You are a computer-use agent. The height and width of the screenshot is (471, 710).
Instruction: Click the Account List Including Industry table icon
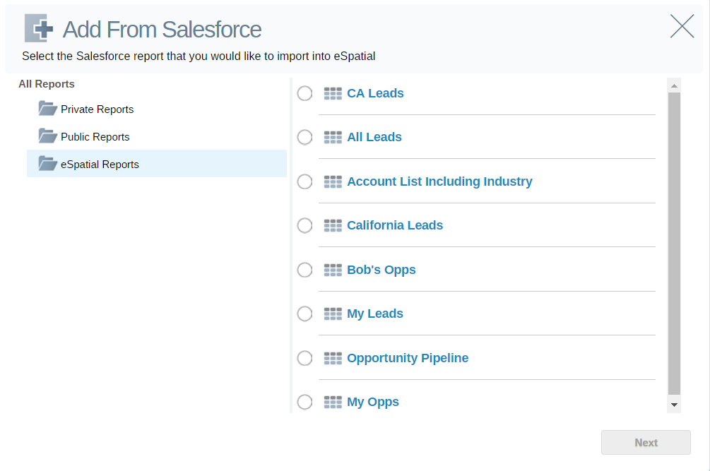coord(333,181)
